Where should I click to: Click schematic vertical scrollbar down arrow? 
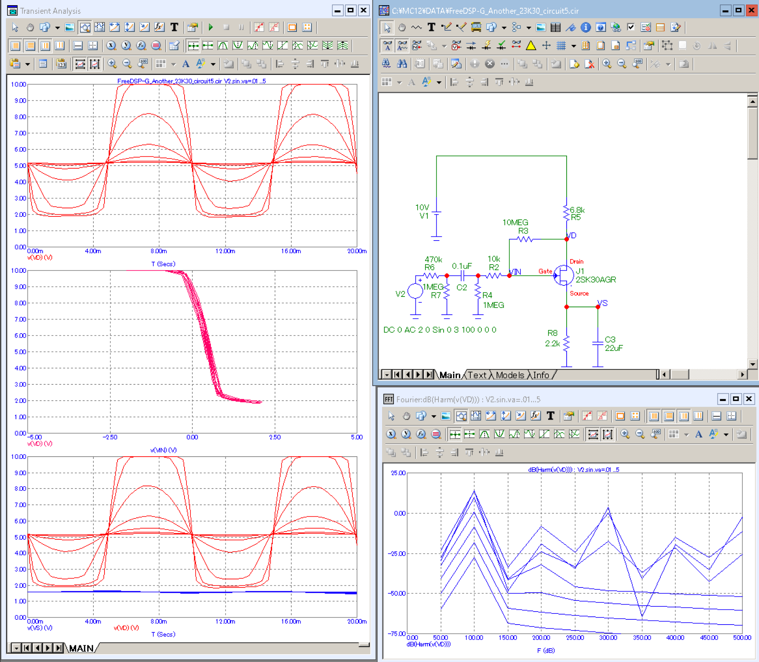click(753, 364)
